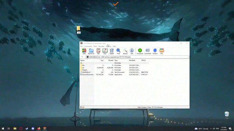The height and width of the screenshot is (131, 234).
Task: Open the Help menu
Action: tap(114, 46)
